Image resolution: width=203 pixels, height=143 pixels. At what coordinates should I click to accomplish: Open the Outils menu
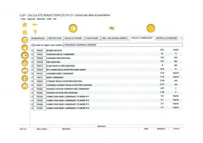click(x=49, y=19)
